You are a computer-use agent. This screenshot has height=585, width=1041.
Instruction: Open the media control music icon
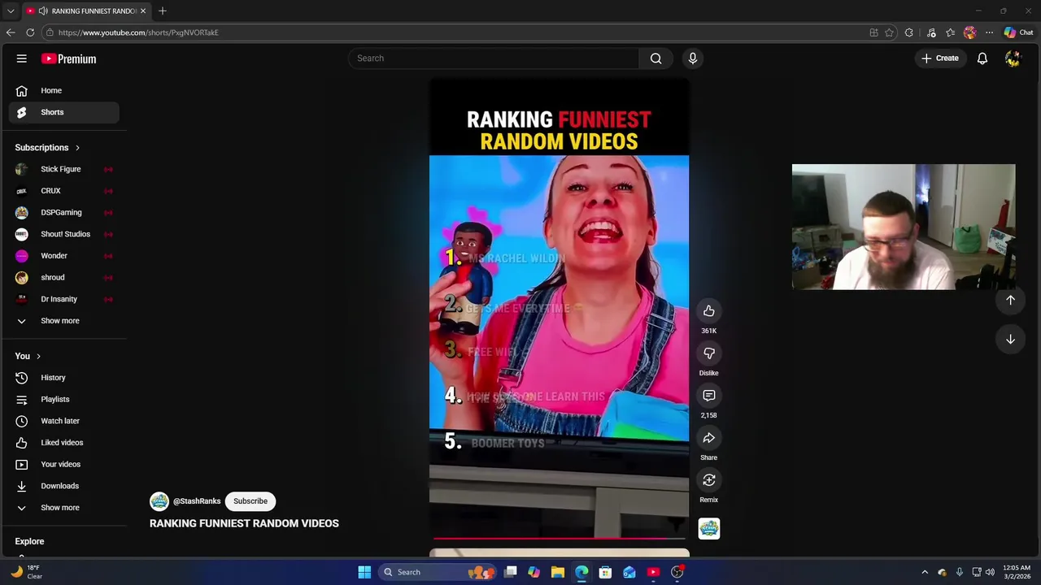pyautogui.click(x=931, y=32)
